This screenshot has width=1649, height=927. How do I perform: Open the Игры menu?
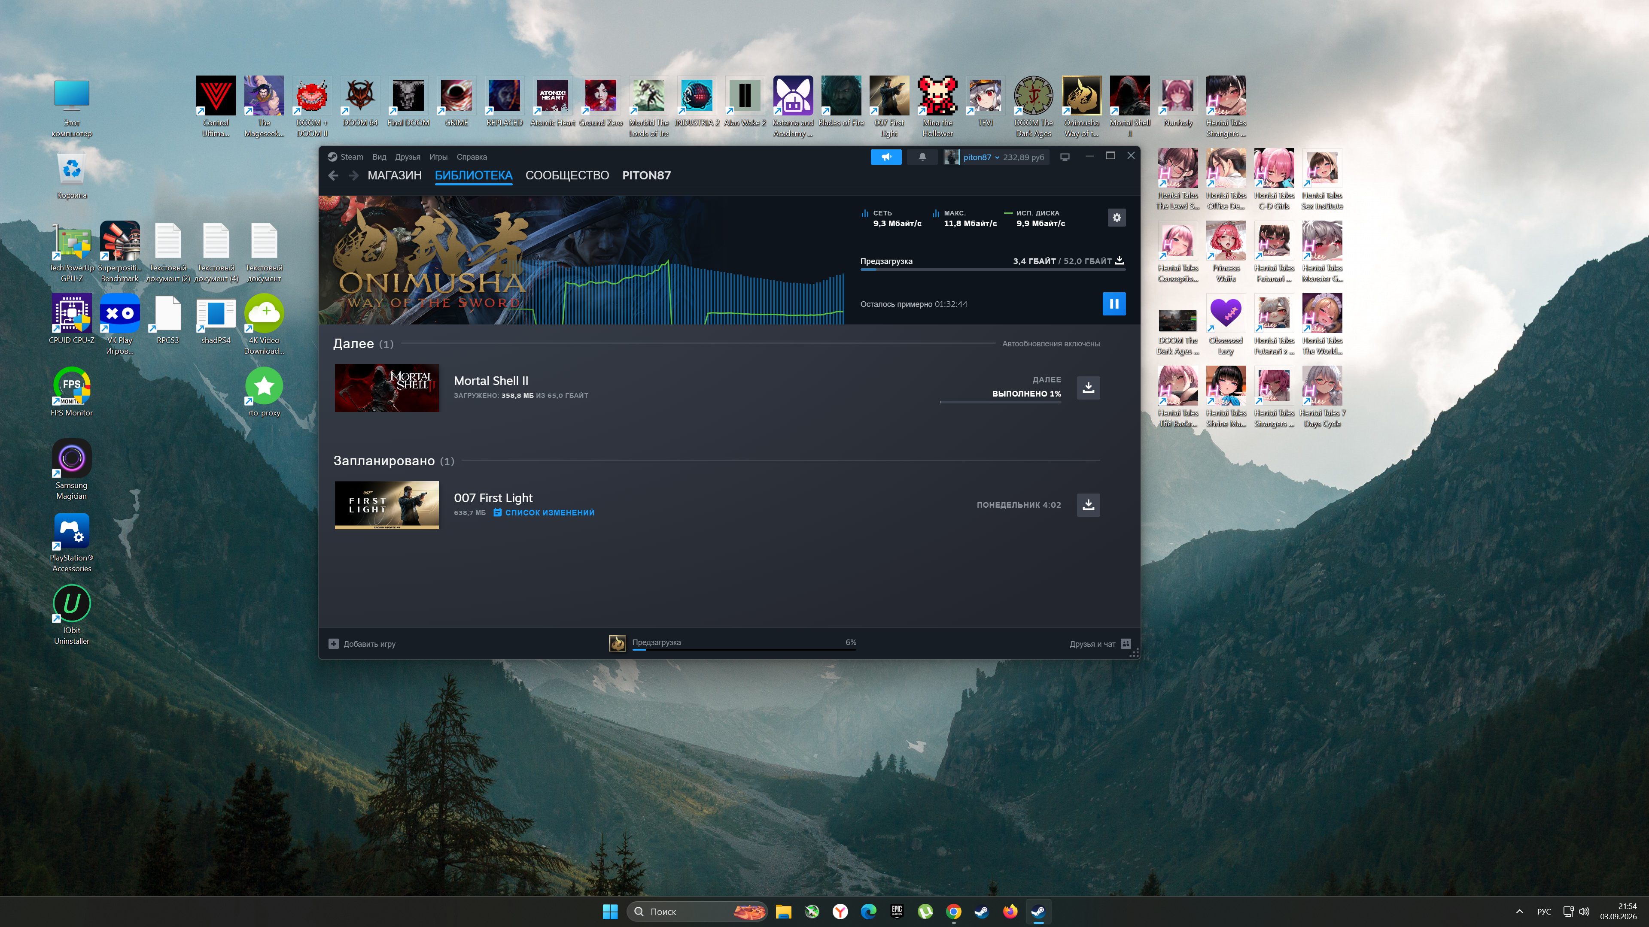tap(438, 157)
